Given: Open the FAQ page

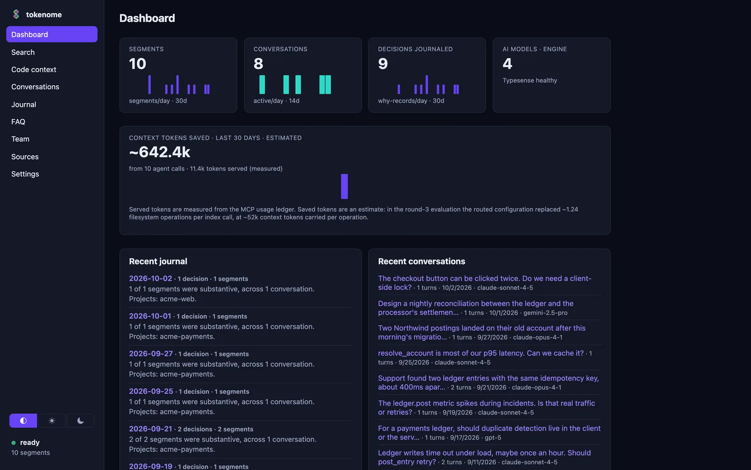Looking at the screenshot, I should click(x=52, y=122).
